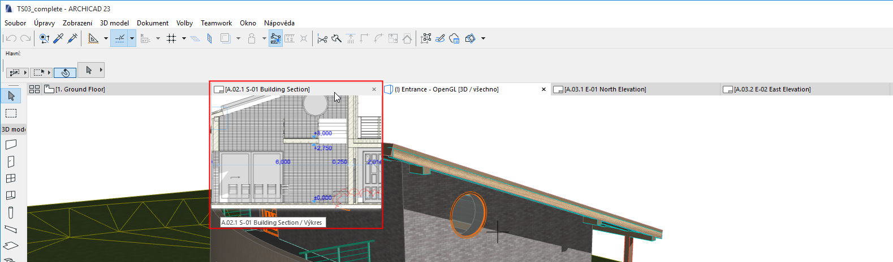Image resolution: width=893 pixels, height=262 pixels.
Task: Switch to the A.03.1 E-01 North Elevation tab
Action: click(x=605, y=89)
